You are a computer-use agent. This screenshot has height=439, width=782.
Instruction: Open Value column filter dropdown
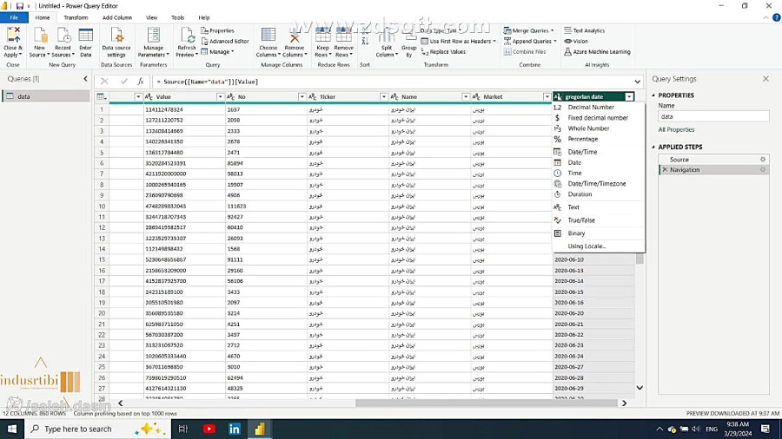tap(220, 96)
